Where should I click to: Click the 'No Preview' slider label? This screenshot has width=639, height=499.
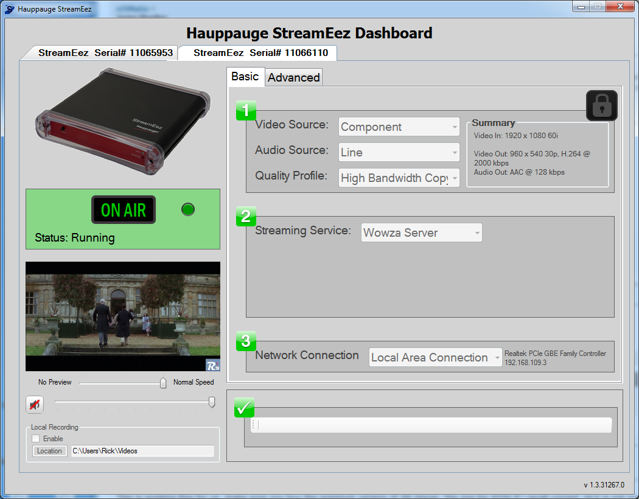coord(55,382)
